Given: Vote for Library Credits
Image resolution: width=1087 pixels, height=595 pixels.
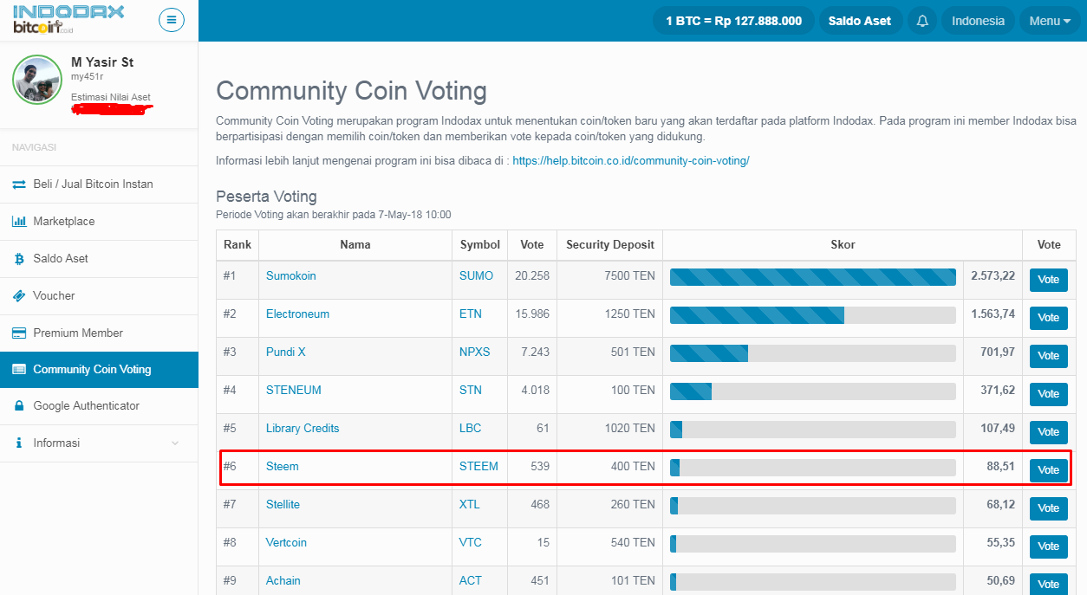Looking at the screenshot, I should coord(1048,432).
